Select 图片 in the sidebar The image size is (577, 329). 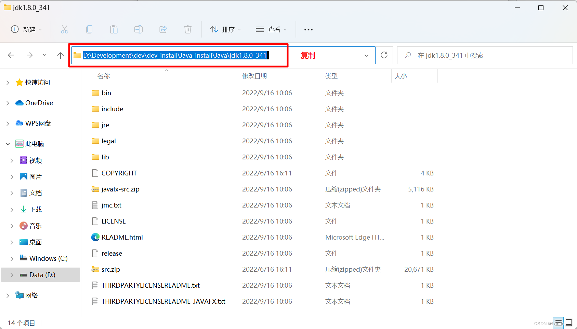coord(36,177)
